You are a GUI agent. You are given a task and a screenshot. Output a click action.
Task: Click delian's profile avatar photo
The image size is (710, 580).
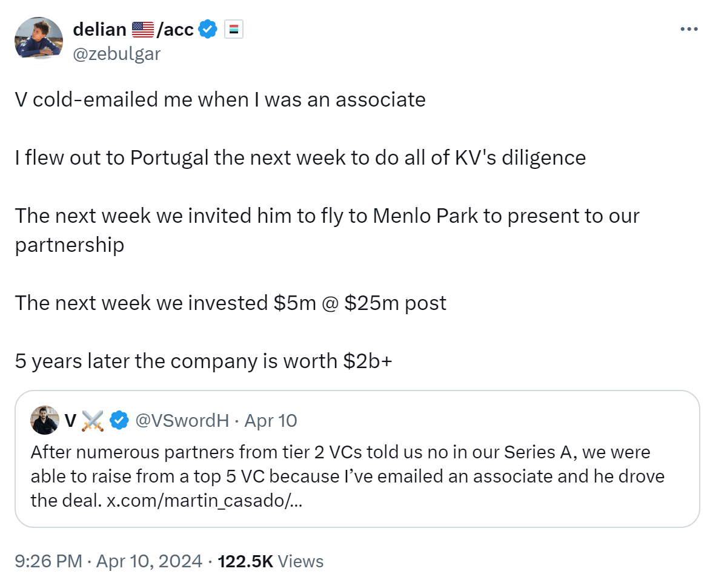39,38
